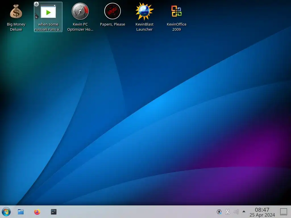Click the plus selection marker on the video icon
Screen dimensions: 291x218
coord(36,4)
